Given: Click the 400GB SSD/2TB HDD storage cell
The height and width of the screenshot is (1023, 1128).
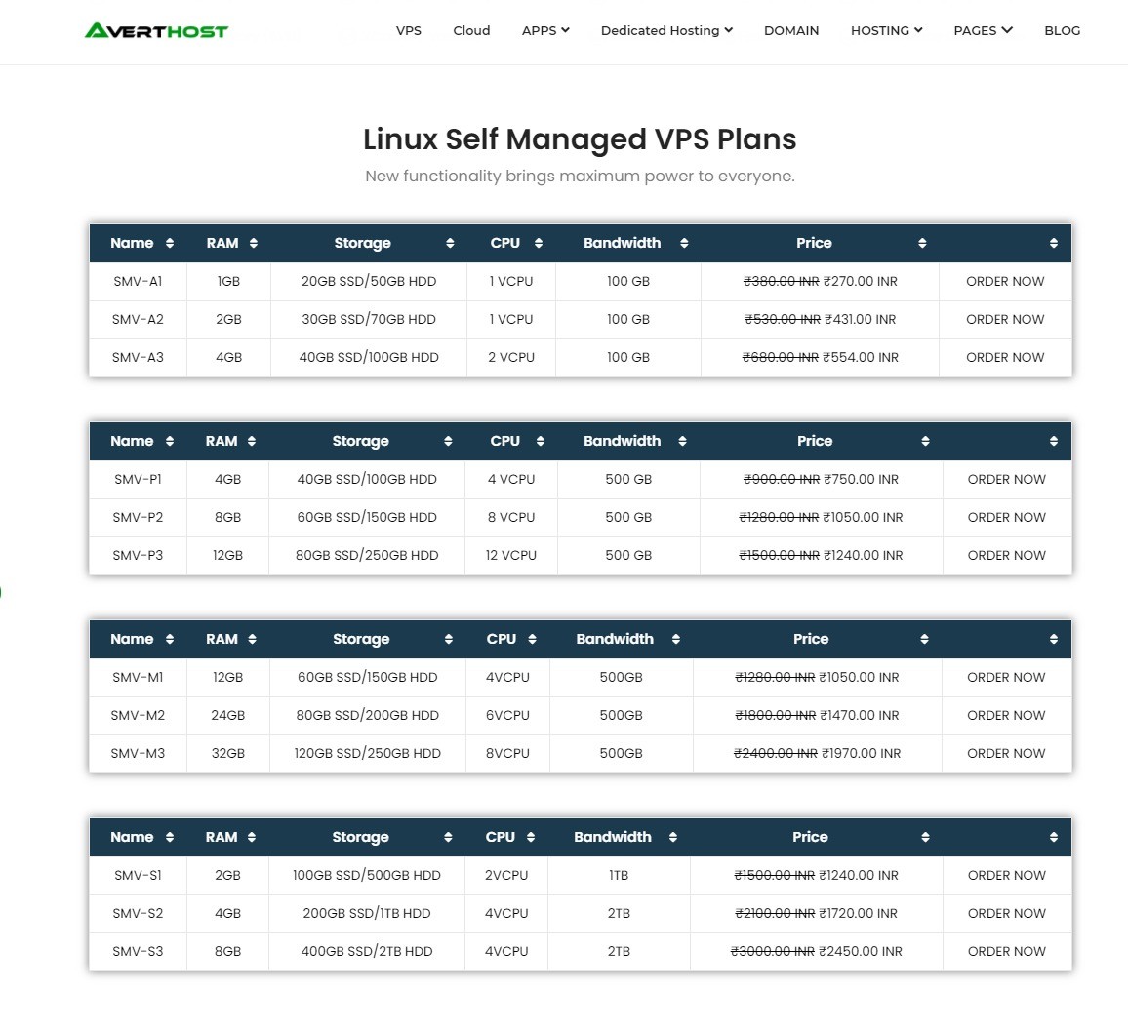Looking at the screenshot, I should point(367,951).
